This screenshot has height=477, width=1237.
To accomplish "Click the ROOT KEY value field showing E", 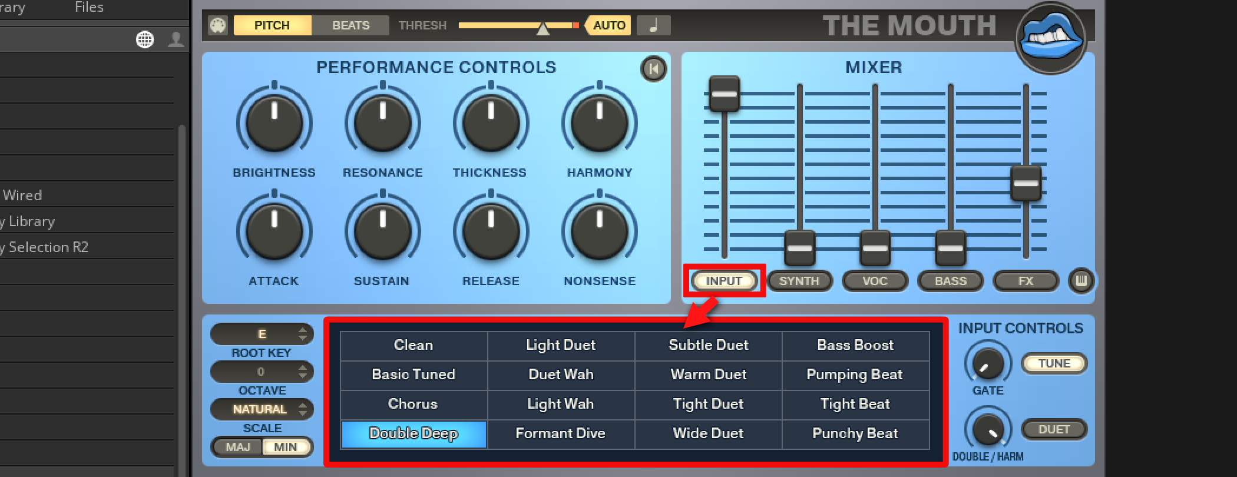I will 262,334.
